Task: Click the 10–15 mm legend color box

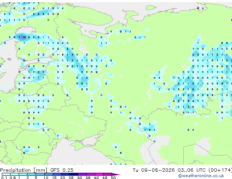Action: 48,174
